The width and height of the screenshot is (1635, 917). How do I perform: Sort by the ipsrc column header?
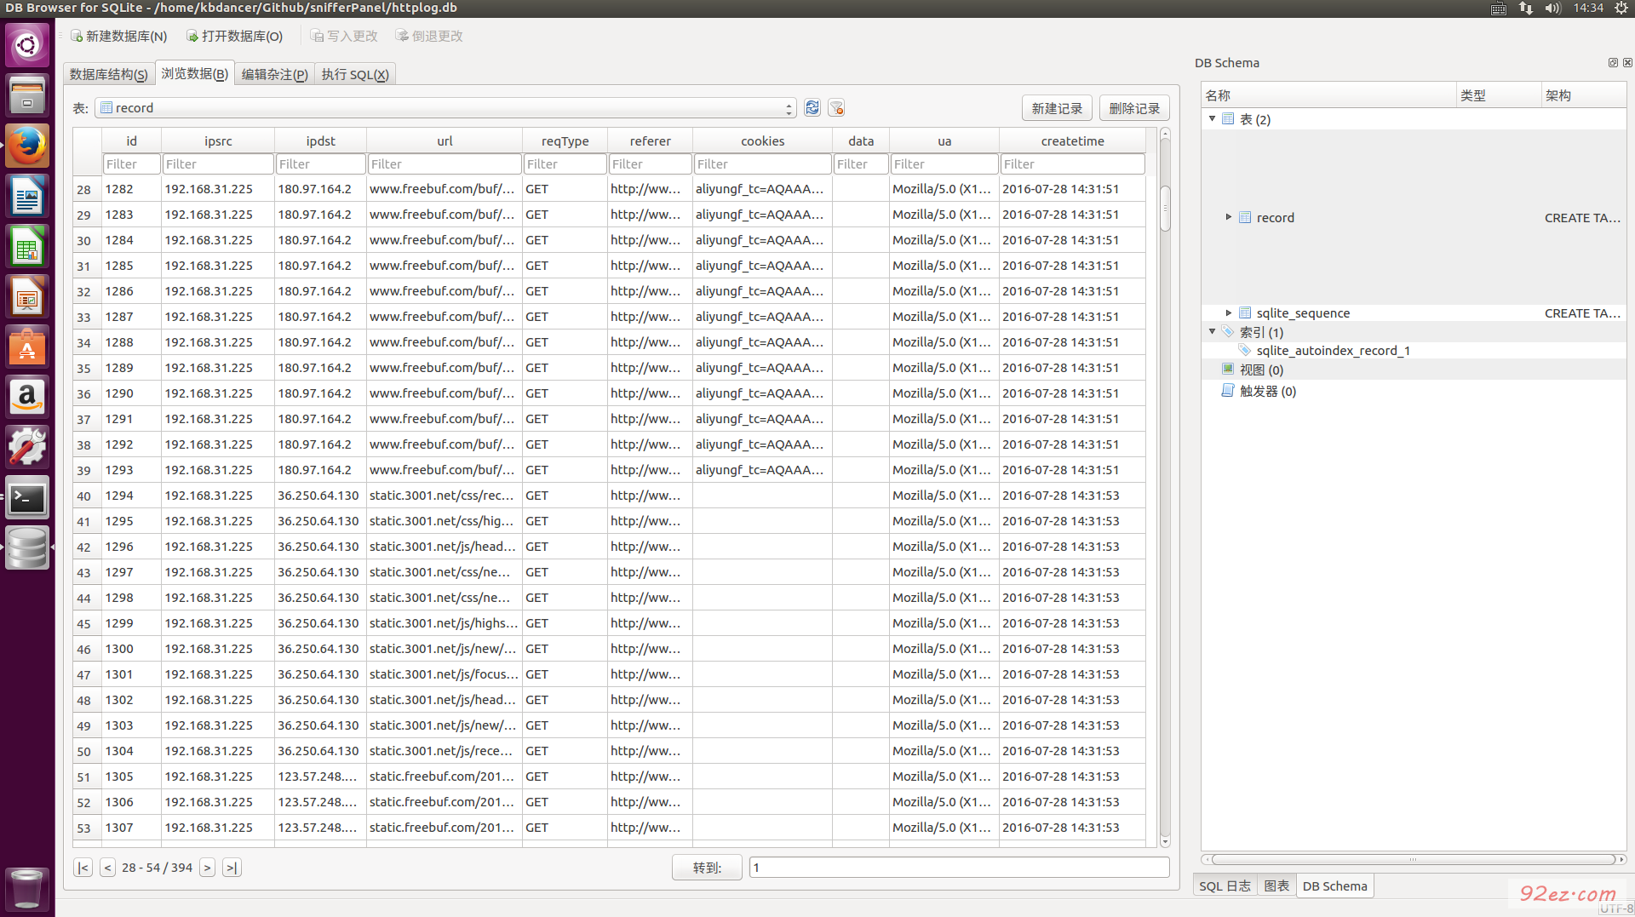(x=218, y=140)
